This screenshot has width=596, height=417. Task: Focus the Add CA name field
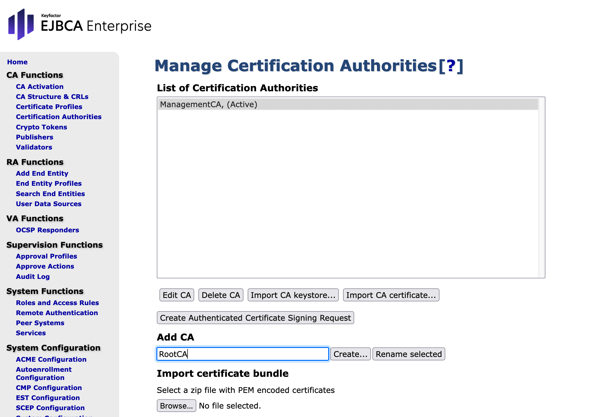pyautogui.click(x=242, y=354)
